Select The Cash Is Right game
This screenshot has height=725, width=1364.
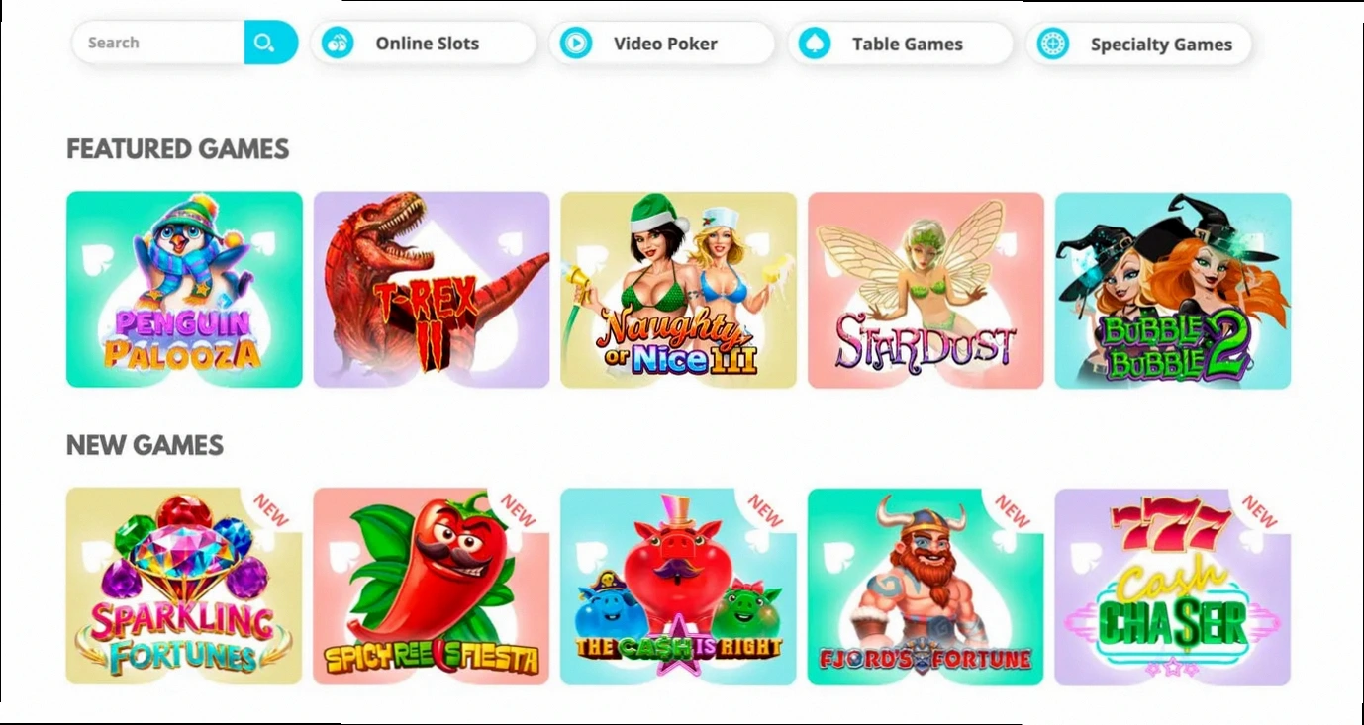point(678,587)
